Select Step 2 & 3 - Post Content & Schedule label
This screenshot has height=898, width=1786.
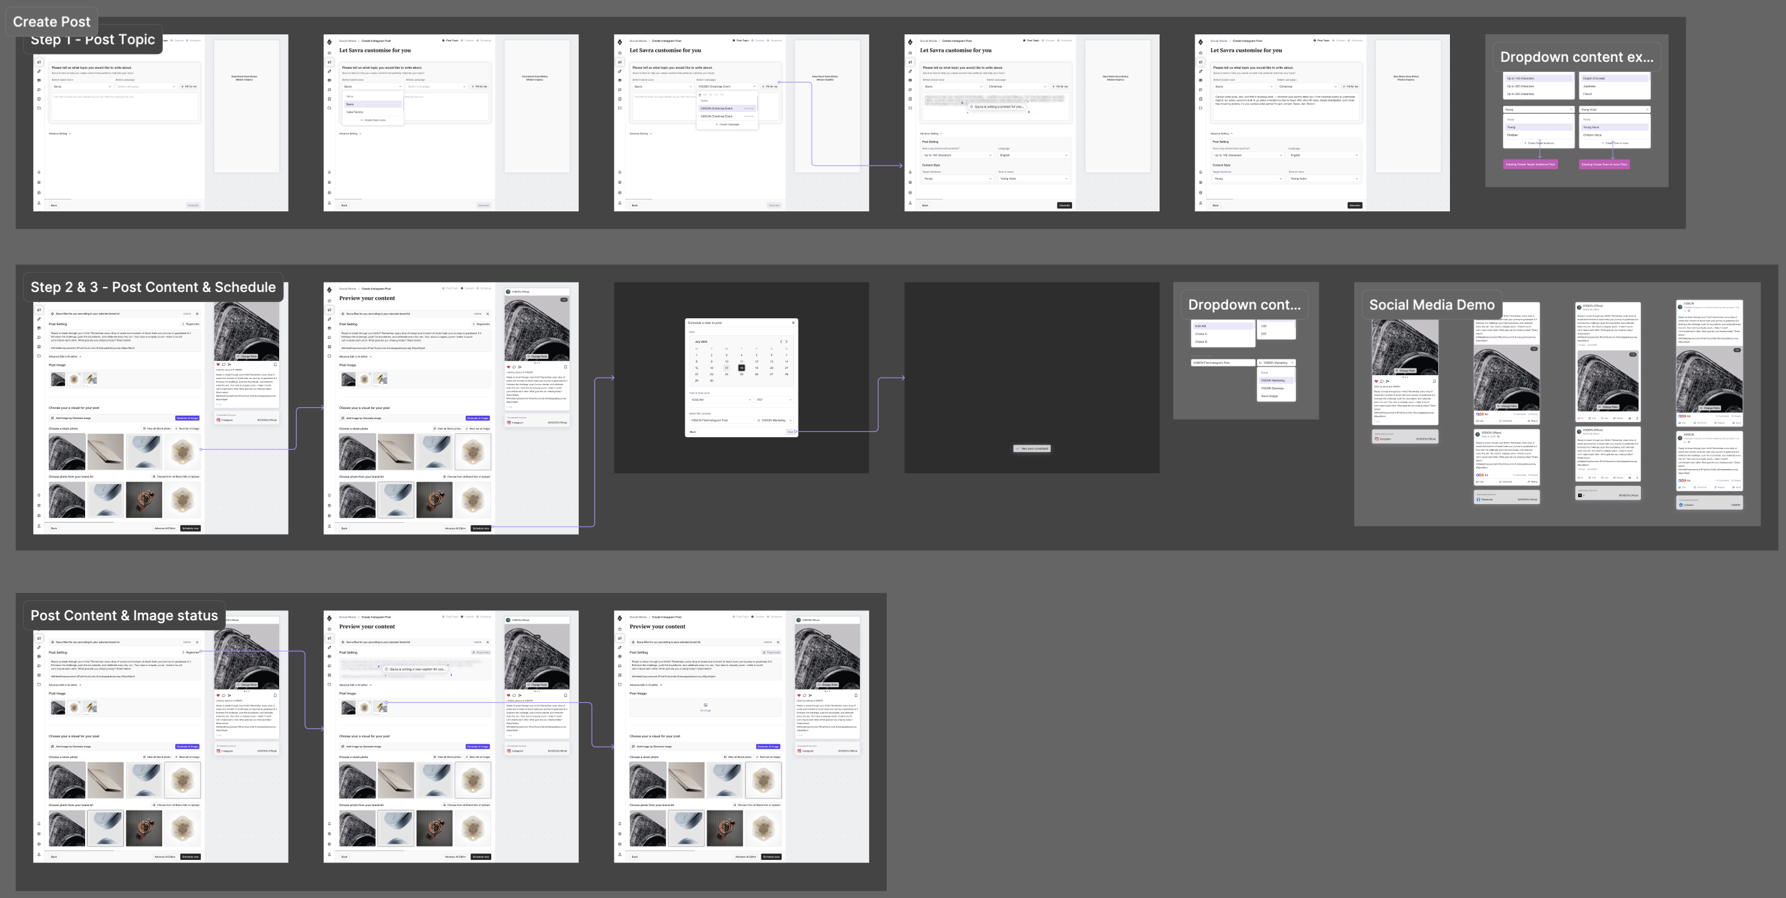(x=153, y=287)
